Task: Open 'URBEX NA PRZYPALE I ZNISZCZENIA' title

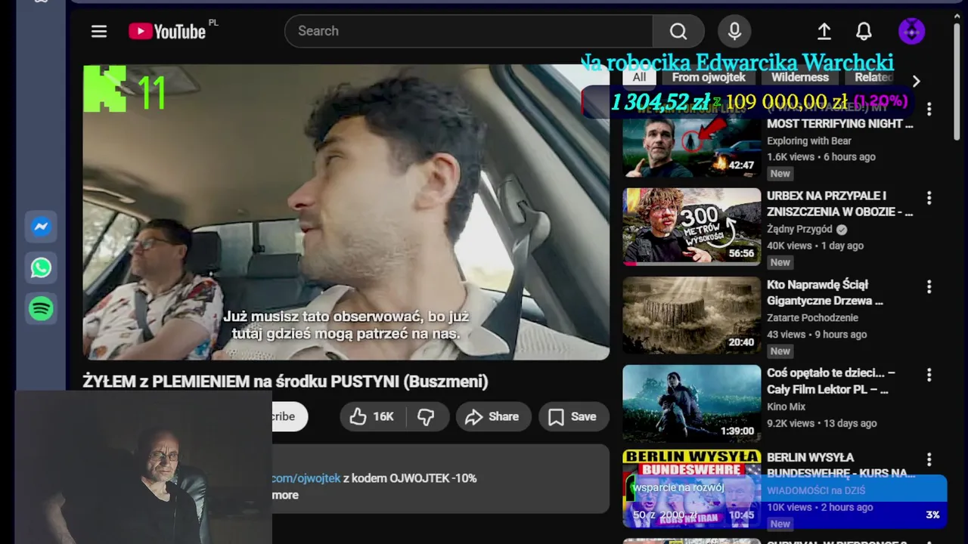Action: [x=839, y=204]
